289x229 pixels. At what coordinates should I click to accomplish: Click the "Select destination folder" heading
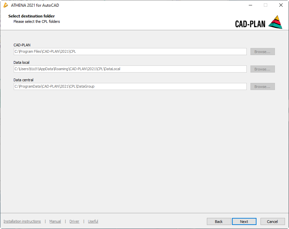pyautogui.click(x=32, y=16)
